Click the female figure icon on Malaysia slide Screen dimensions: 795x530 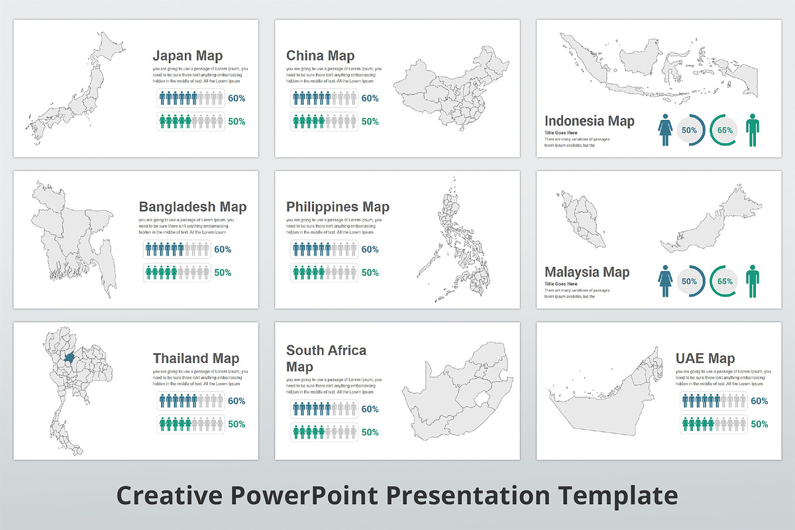(x=666, y=282)
